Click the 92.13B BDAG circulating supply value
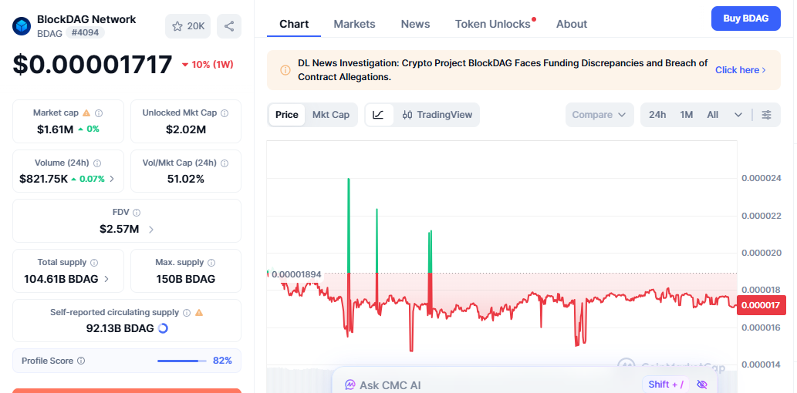797x393 pixels. tap(120, 328)
